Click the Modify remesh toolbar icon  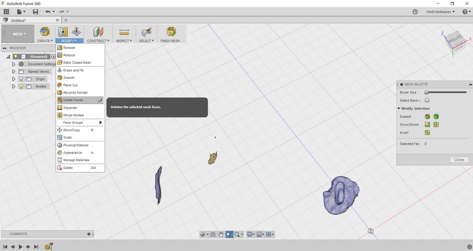(63, 32)
